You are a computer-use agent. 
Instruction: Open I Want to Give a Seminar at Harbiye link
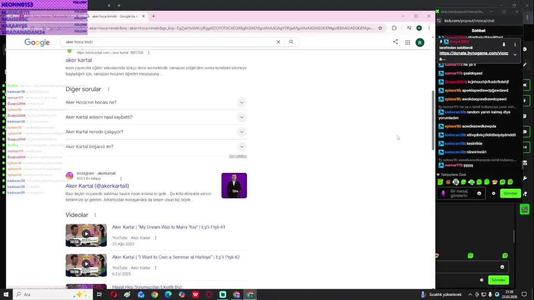[176, 257]
